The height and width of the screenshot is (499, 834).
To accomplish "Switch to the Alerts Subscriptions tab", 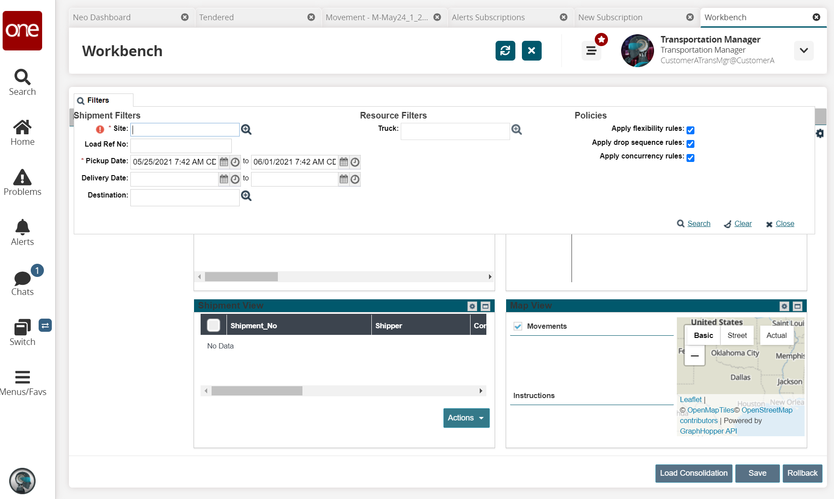I will pos(488,17).
